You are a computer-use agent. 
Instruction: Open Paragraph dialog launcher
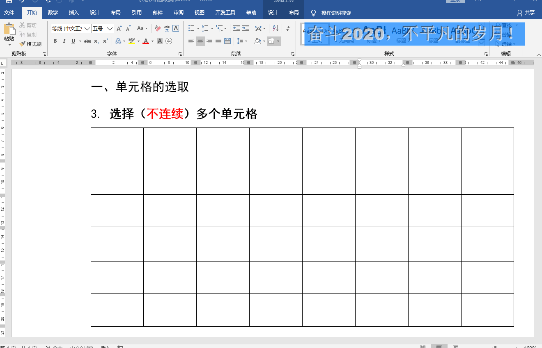click(x=293, y=54)
